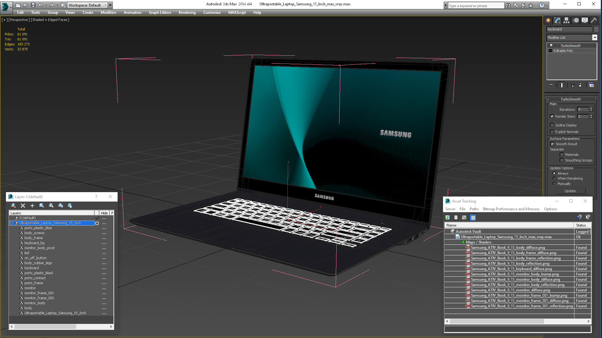Click the Open File folder icon
The width and height of the screenshot is (602, 338).
[25, 5]
